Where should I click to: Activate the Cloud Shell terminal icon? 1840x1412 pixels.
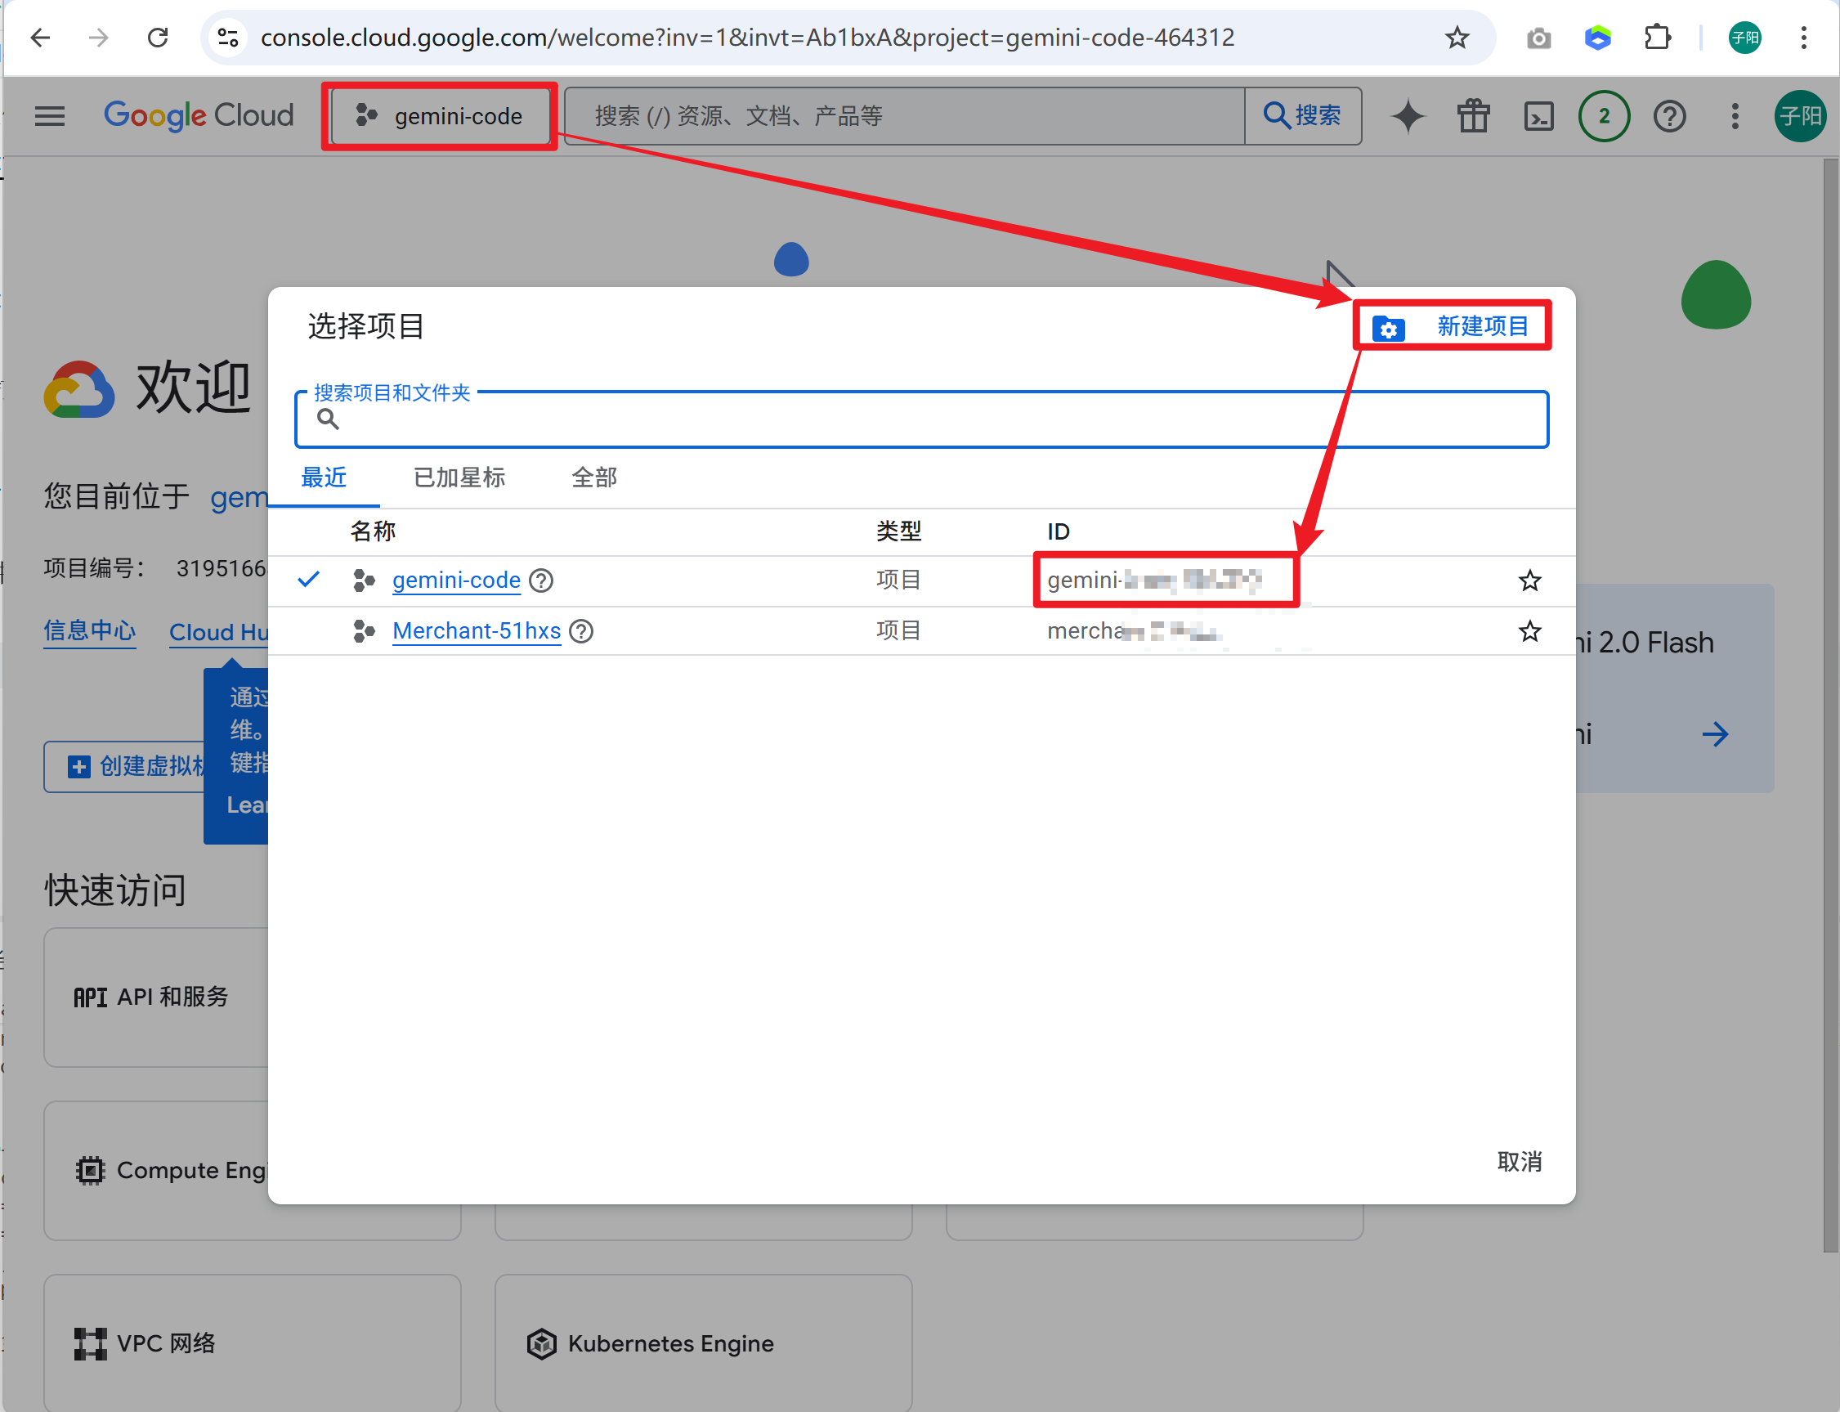point(1538,116)
